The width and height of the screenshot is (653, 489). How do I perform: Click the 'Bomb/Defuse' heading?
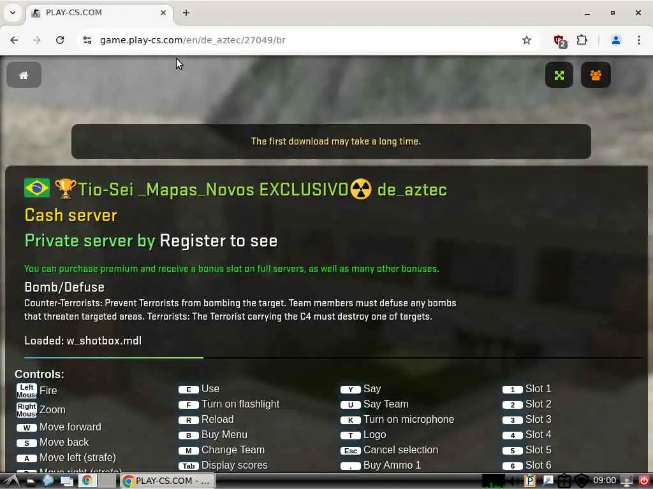point(64,287)
